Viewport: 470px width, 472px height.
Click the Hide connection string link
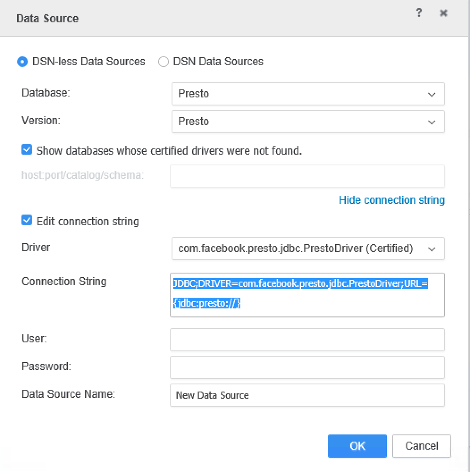[x=391, y=200]
